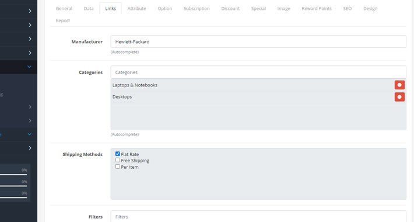
Task: Collapse the highlighted open sidebar menu
Action: 29,67
